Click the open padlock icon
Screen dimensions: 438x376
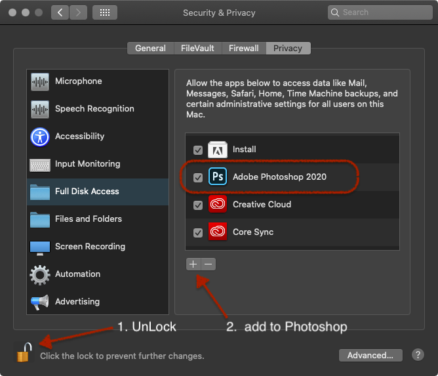pyautogui.click(x=24, y=352)
